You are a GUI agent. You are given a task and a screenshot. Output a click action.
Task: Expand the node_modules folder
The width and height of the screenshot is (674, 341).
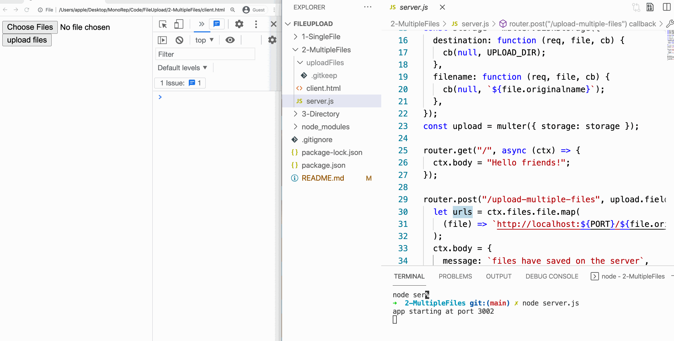332,127
